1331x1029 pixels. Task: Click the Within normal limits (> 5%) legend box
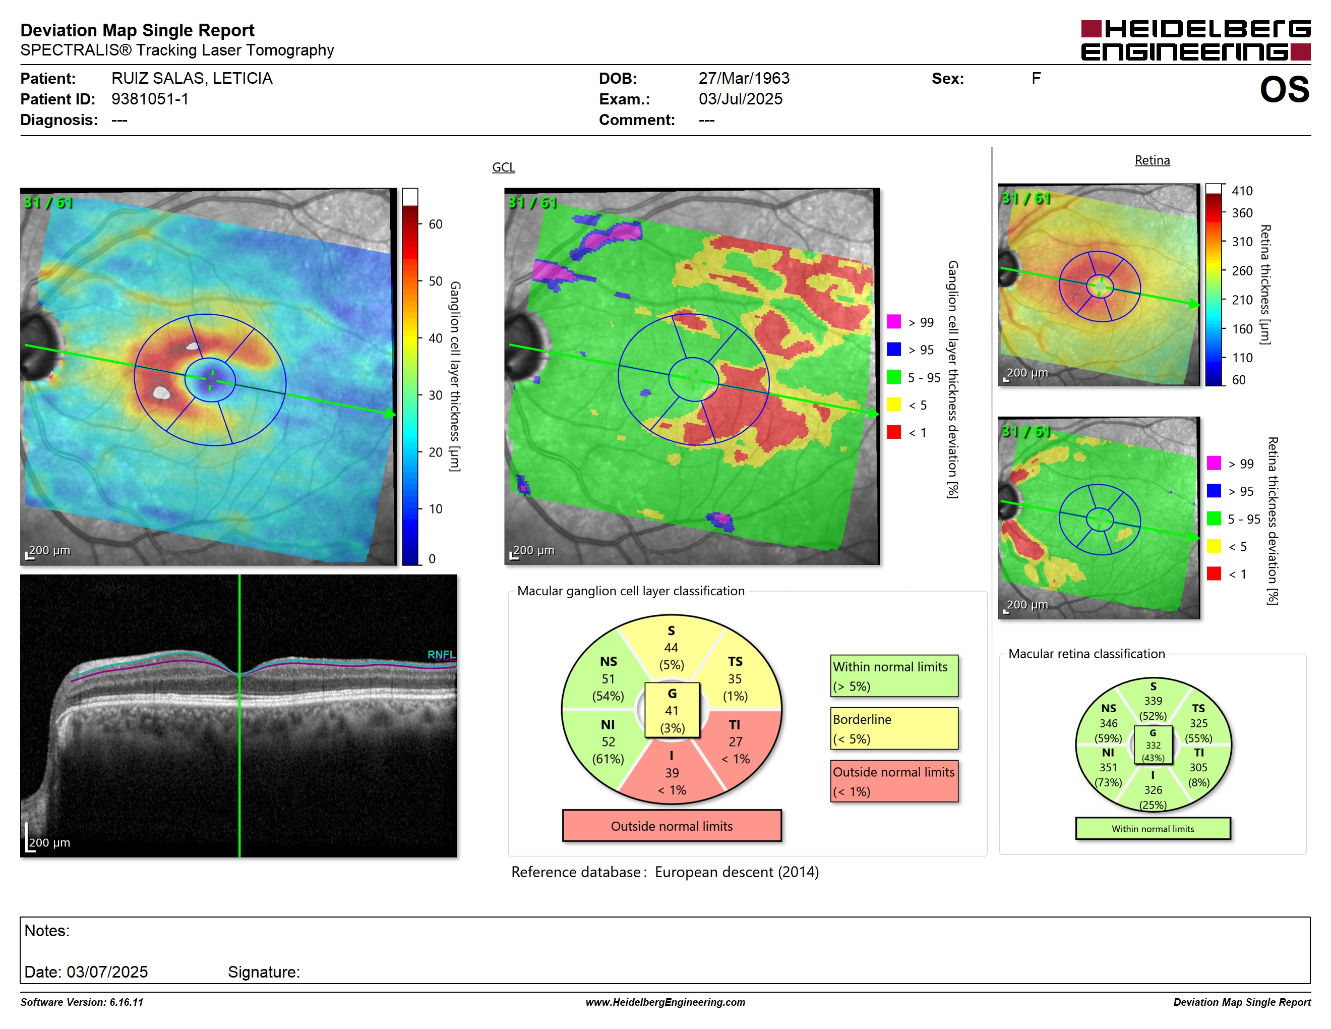(894, 676)
